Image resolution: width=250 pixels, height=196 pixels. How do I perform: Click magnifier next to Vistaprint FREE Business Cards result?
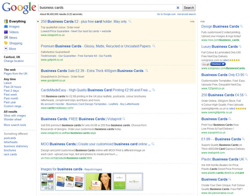point(123,119)
